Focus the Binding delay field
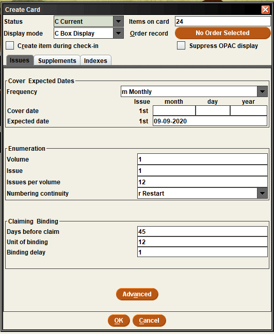 202,252
